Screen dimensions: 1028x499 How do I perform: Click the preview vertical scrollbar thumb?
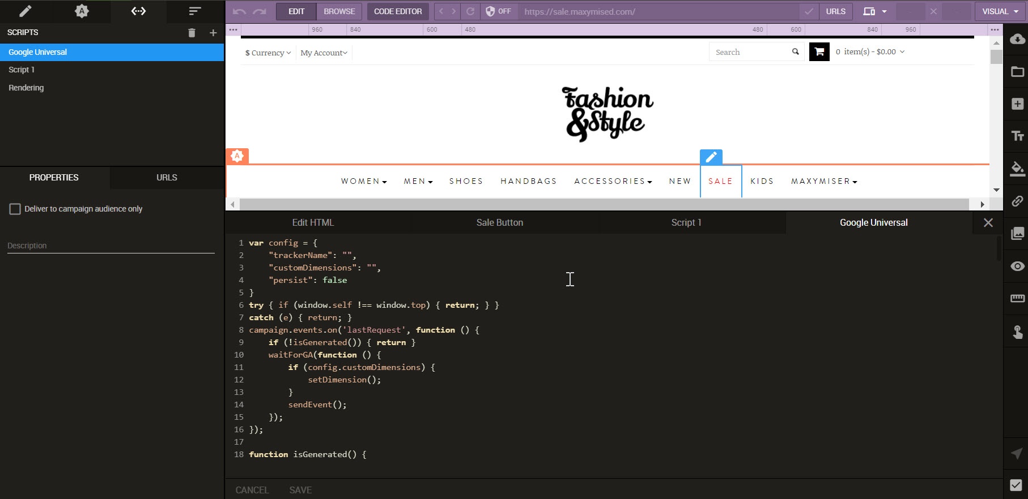[x=996, y=57]
